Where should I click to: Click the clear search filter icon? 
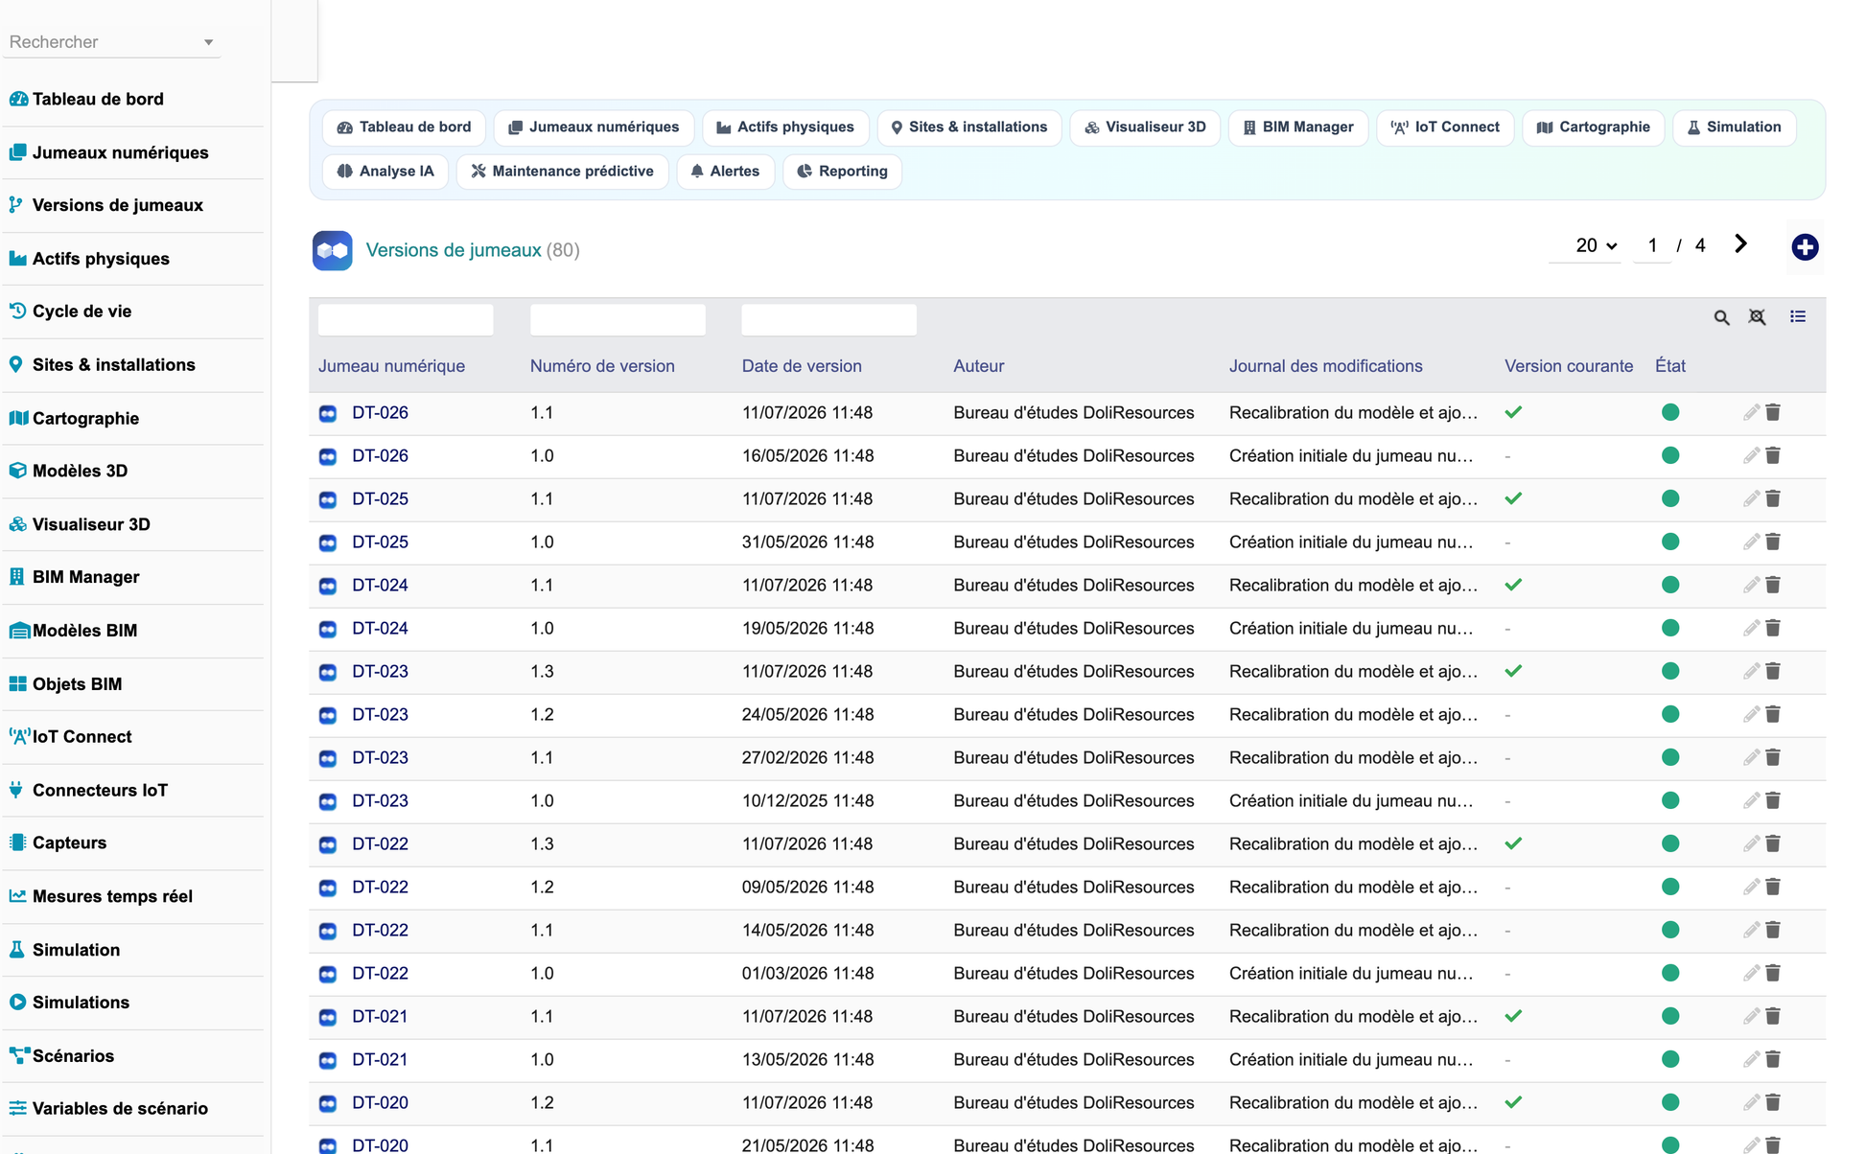(x=1757, y=317)
